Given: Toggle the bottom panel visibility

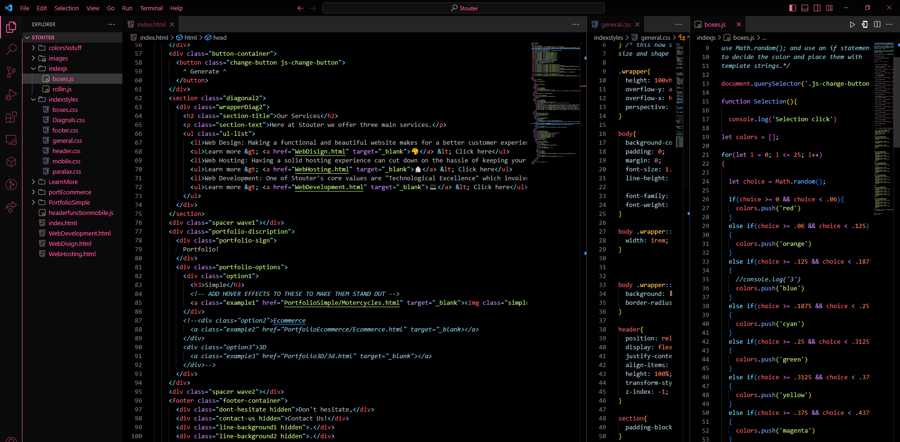Looking at the screenshot, I should pyautogui.click(x=805, y=8).
